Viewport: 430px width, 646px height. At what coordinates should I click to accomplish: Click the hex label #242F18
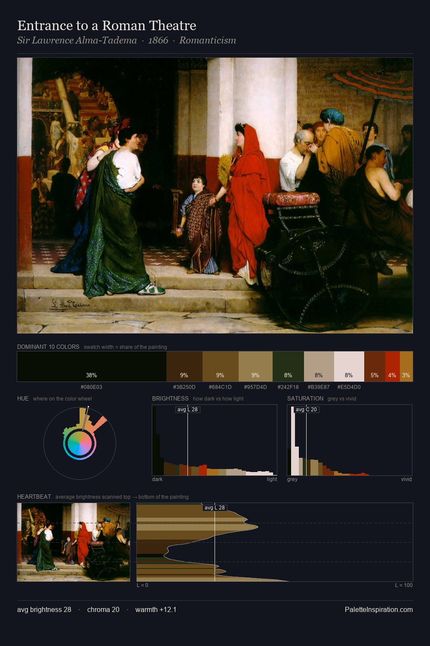[x=288, y=387]
